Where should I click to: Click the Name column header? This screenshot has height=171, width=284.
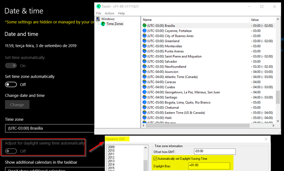[195, 20]
